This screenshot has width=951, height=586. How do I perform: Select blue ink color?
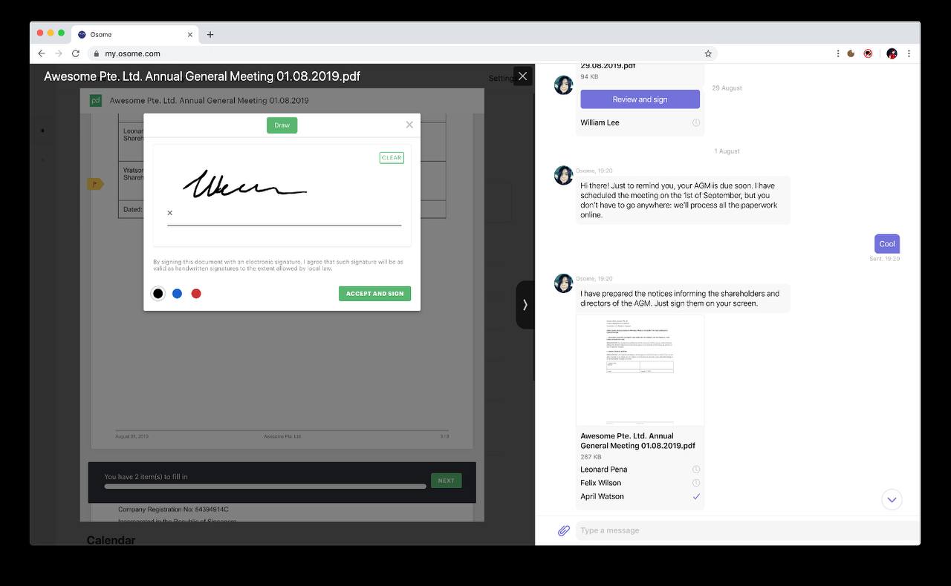[x=177, y=294]
